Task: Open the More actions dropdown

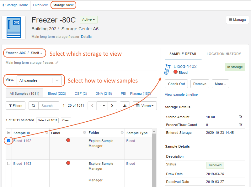Action: click(x=220, y=84)
